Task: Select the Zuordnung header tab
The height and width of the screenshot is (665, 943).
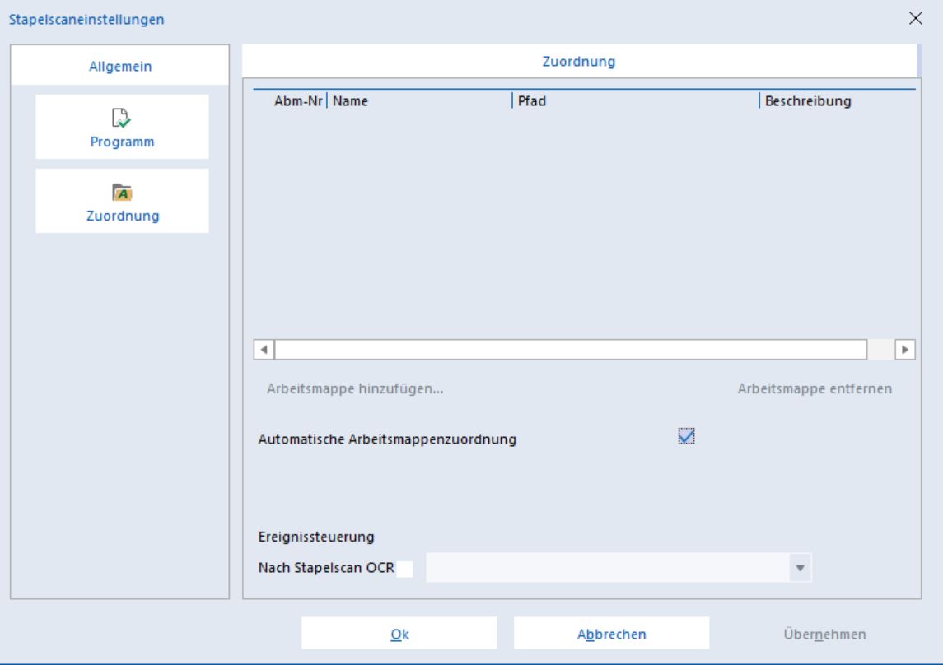Action: [x=579, y=61]
